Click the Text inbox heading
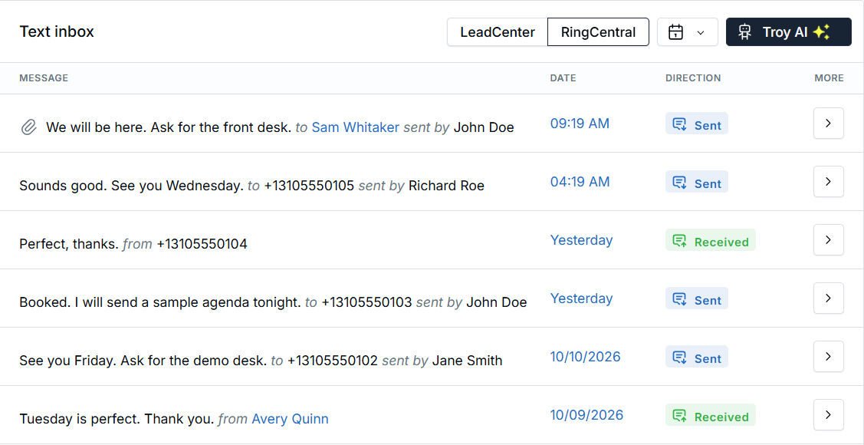The image size is (864, 445). pyautogui.click(x=57, y=31)
